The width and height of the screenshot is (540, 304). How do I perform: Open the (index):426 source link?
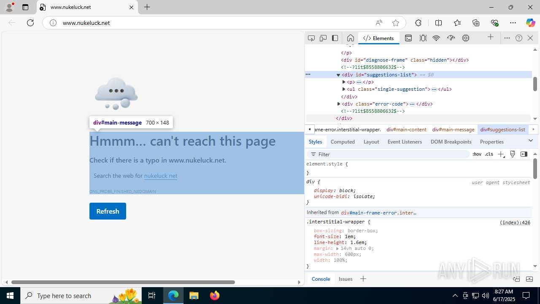tap(515, 223)
